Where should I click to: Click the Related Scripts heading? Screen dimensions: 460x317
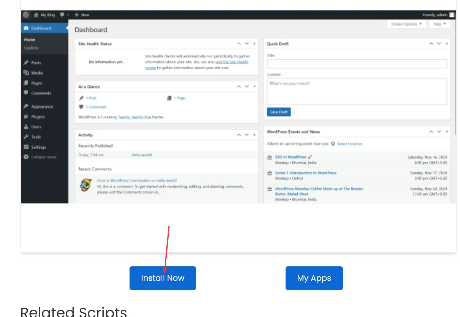(74, 312)
